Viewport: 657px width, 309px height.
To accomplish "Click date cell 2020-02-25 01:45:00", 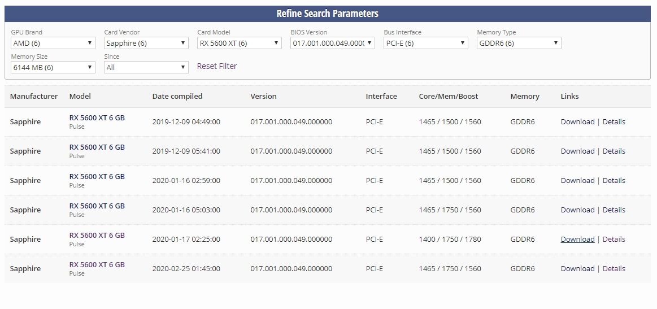I will (x=186, y=268).
